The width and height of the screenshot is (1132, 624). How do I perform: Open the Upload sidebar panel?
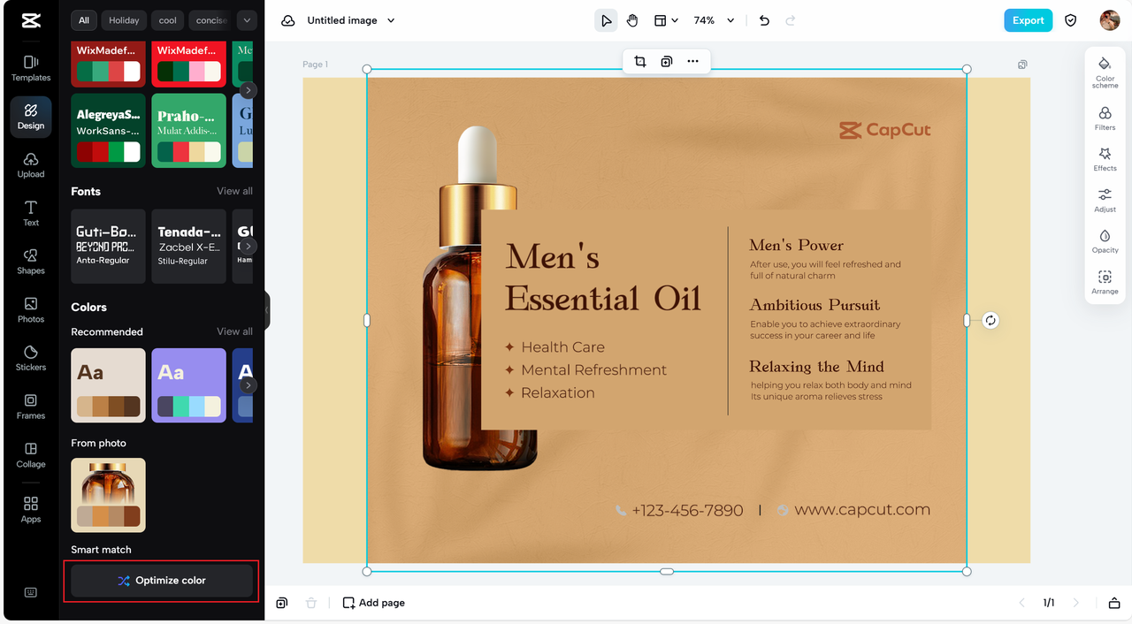(31, 165)
